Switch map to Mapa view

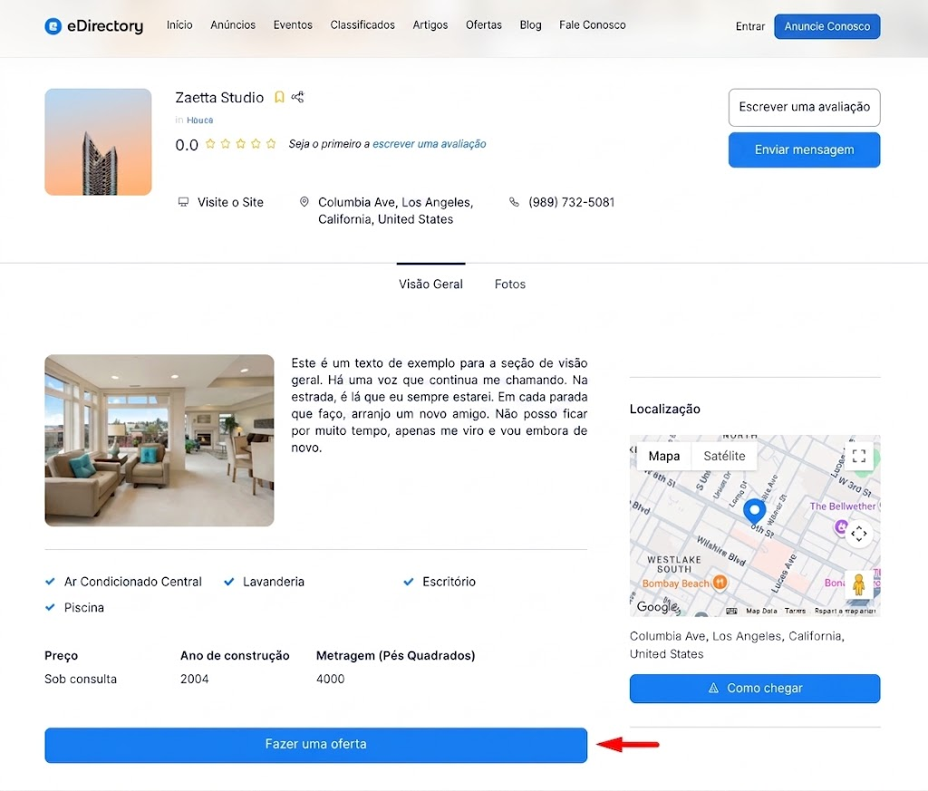[663, 456]
